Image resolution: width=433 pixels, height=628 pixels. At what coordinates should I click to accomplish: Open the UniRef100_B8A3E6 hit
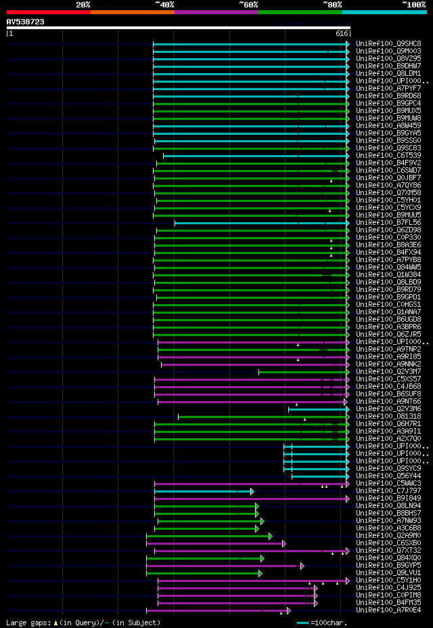[x=388, y=245]
